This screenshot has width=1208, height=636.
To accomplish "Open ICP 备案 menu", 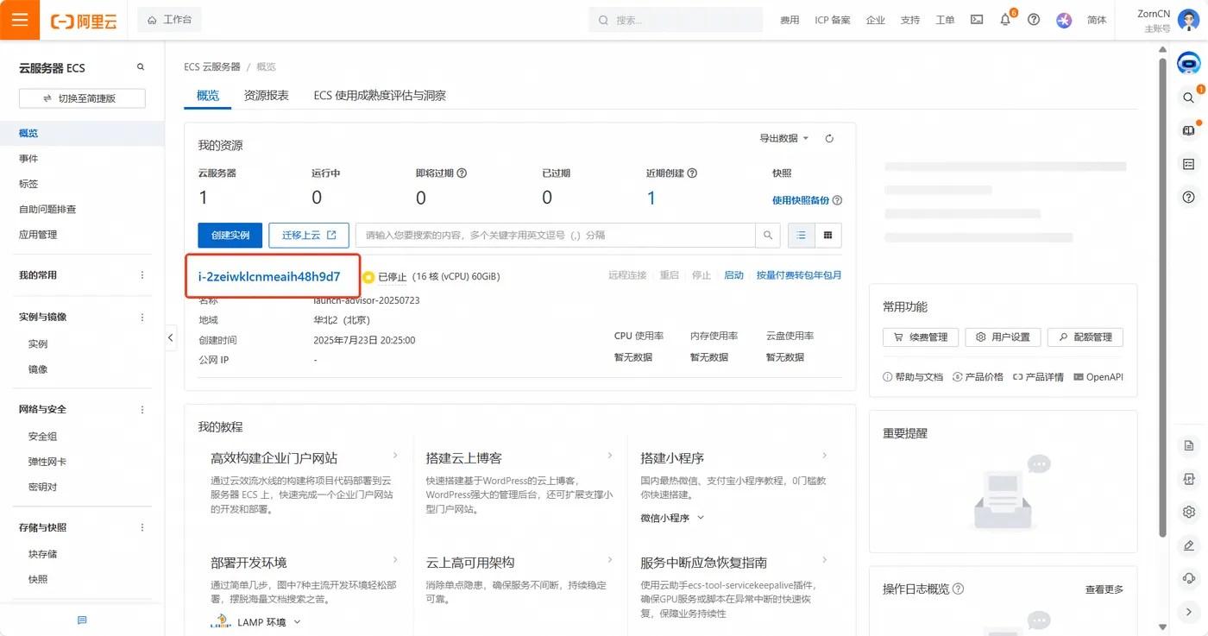I will click(x=833, y=21).
